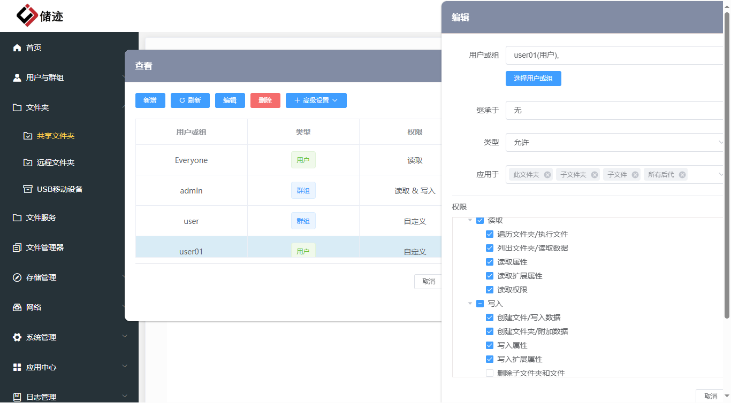Select the 用户与群组 sidebar menu entry
This screenshot has height=403, width=731.
pyautogui.click(x=17, y=77)
